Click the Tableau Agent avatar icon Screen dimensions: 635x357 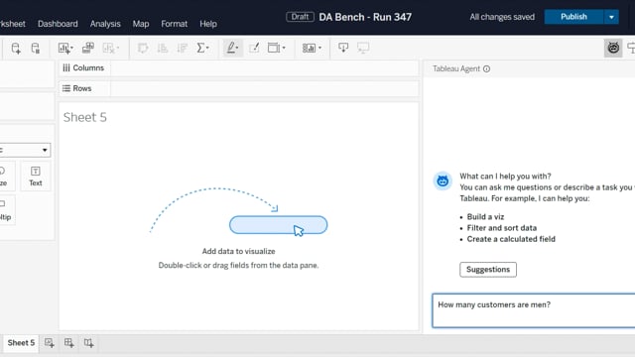pos(443,180)
